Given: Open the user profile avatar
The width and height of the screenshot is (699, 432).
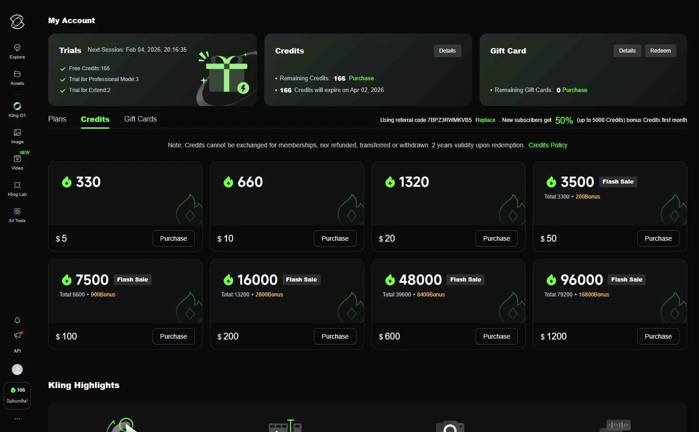Looking at the screenshot, I should [17, 369].
